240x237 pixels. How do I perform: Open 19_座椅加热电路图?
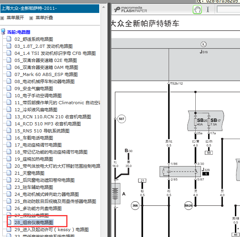click(34, 159)
